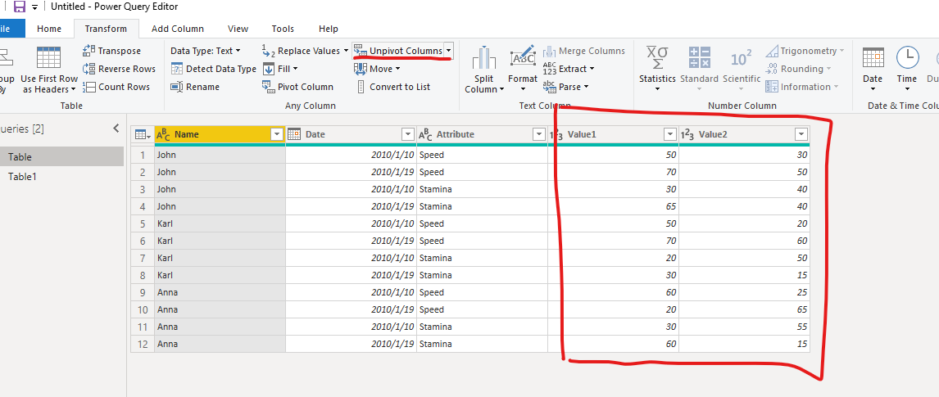Viewport: 939px width, 397px height.
Task: Click Value1 cell '65' in row 4
Action: click(613, 206)
